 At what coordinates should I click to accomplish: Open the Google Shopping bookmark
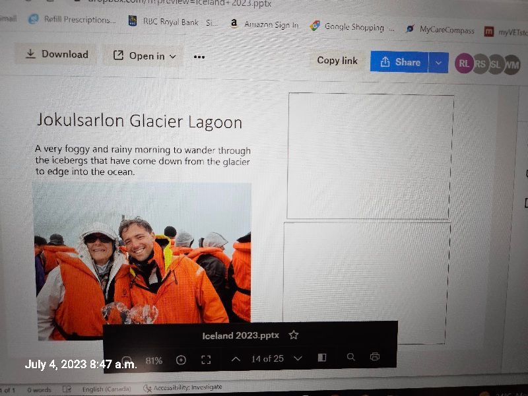click(352, 26)
